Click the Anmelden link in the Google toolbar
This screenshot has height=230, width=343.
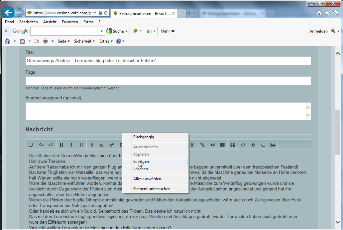[x=318, y=31]
